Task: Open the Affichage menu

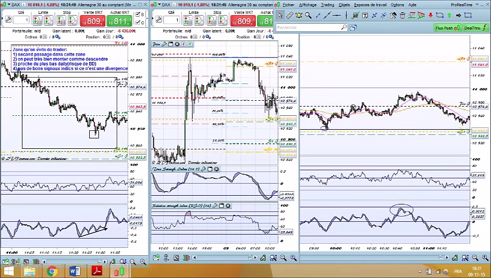Action: pos(307,5)
